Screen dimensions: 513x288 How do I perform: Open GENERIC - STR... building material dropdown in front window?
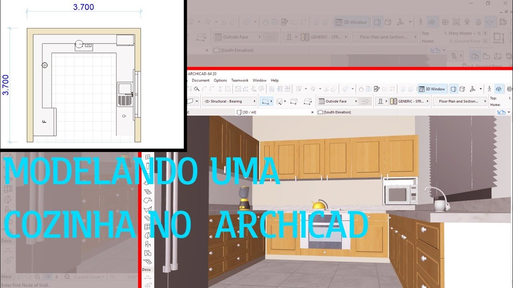[409, 101]
